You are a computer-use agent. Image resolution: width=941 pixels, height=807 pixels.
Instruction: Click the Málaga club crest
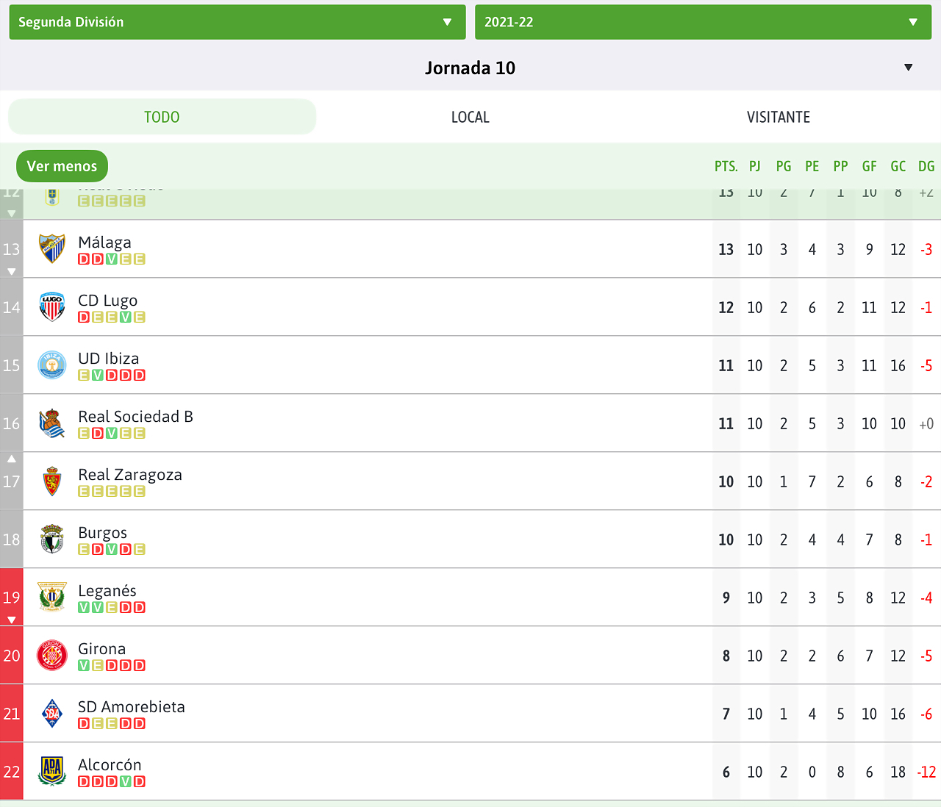point(52,248)
